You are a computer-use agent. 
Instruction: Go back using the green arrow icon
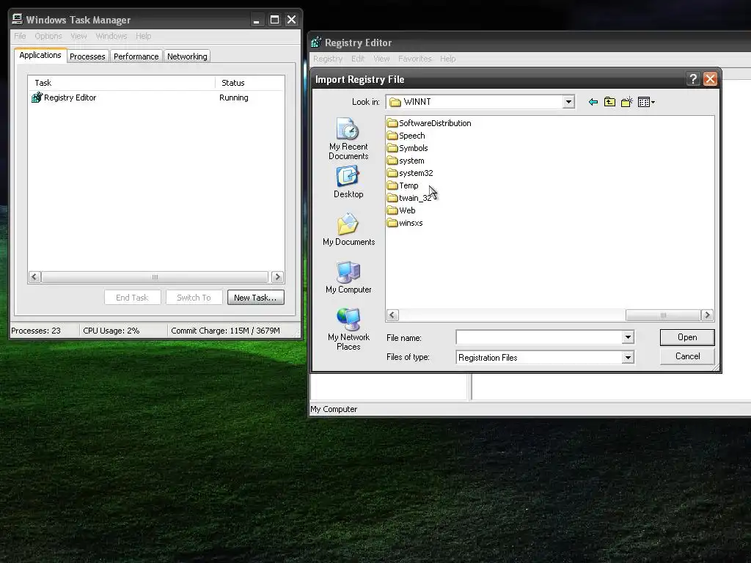(x=593, y=102)
